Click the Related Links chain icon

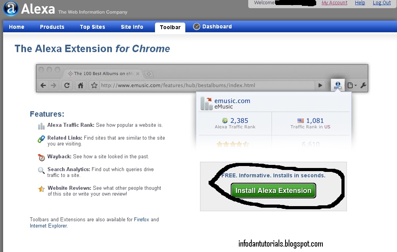click(x=41, y=139)
